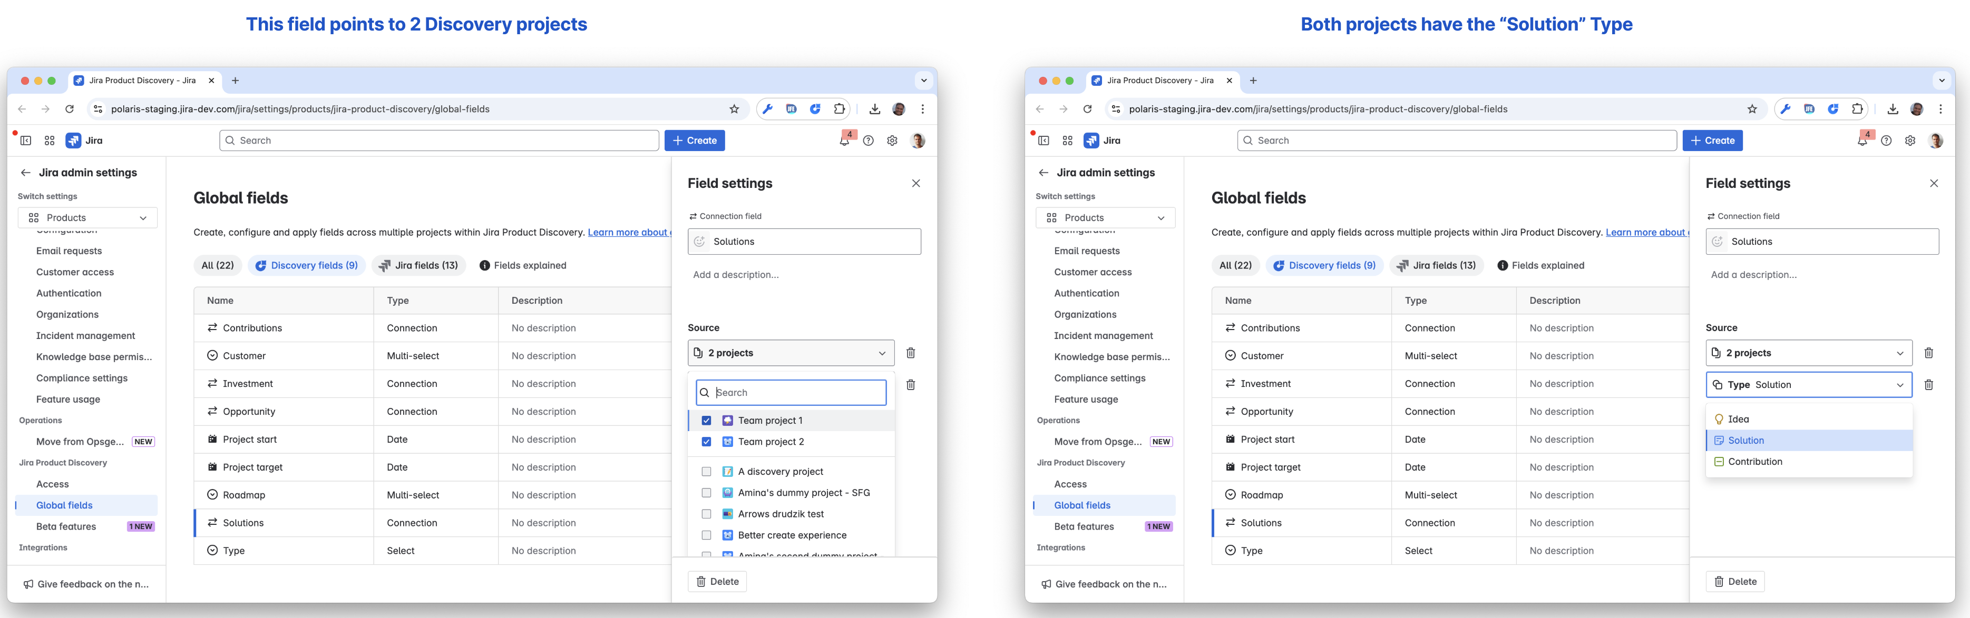Collapse the sidebar toggle icon in left window

26,141
